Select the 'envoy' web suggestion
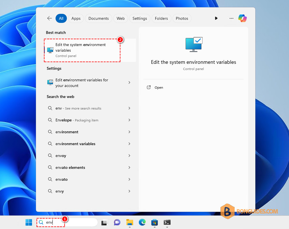This screenshot has height=229, width=289. (90, 156)
